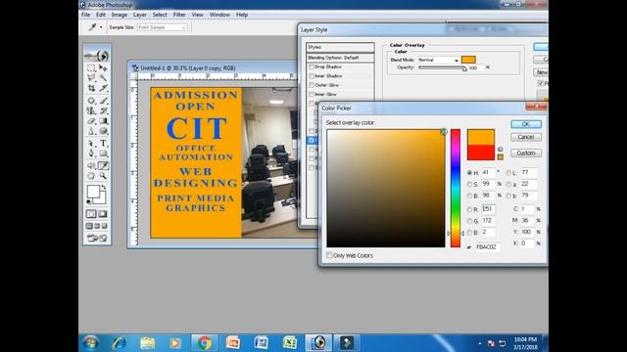Select the Slice tool
The height and width of the screenshot is (352, 627).
[x=103, y=88]
